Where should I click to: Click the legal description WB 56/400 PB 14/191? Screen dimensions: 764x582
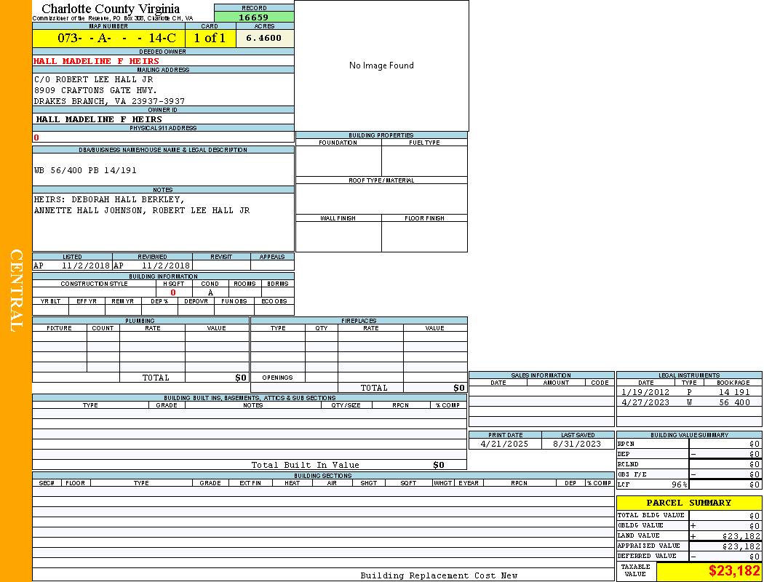click(x=85, y=170)
